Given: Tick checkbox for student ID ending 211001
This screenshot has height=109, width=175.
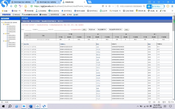Looking at the screenshot, I should pyautogui.click(x=22, y=52).
